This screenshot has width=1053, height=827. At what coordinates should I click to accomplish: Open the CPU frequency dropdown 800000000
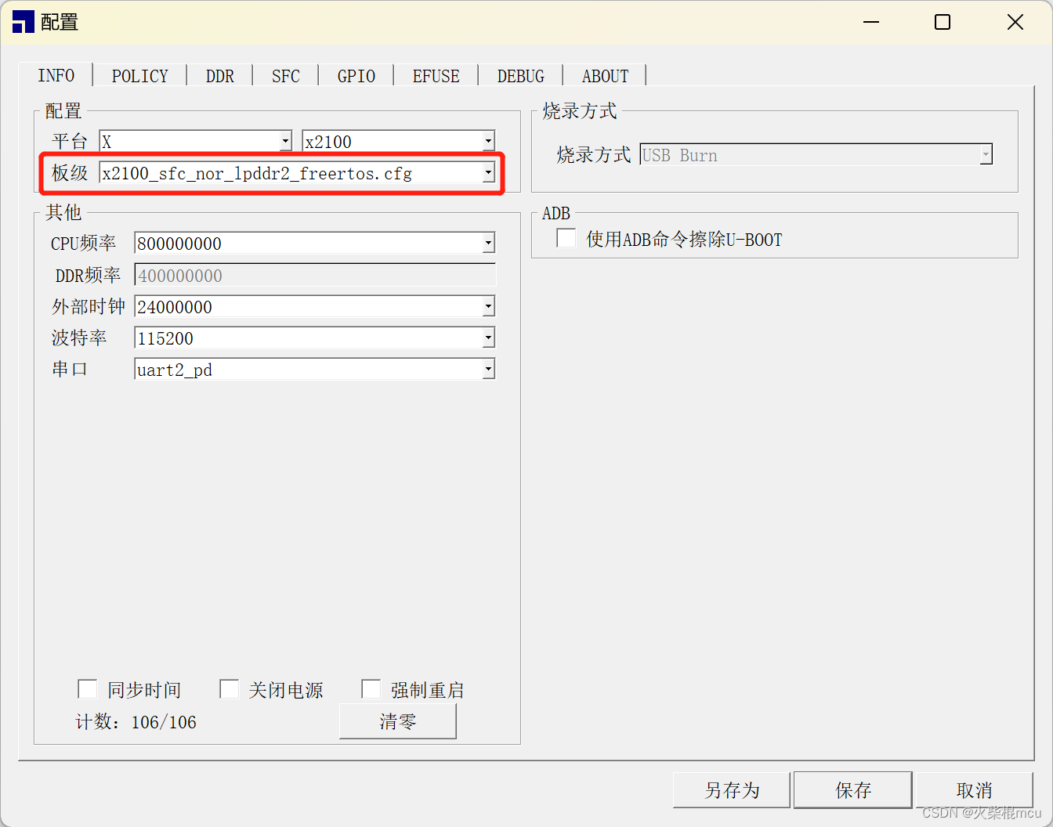tap(314, 244)
